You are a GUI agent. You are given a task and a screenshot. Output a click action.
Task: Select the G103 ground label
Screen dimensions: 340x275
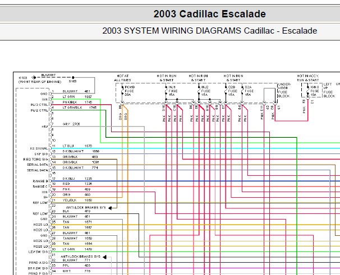tap(23, 78)
